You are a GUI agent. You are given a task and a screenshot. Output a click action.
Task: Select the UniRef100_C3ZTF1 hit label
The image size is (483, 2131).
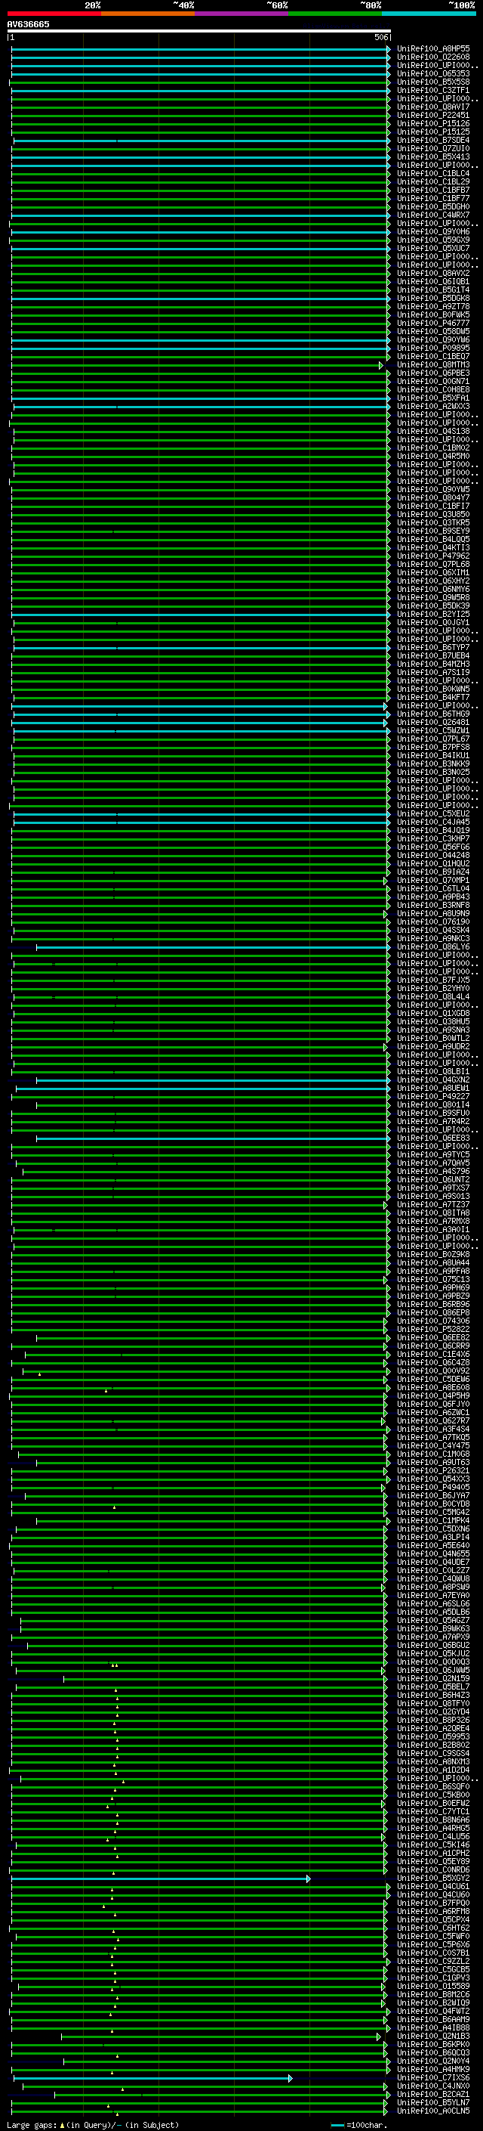(432, 90)
